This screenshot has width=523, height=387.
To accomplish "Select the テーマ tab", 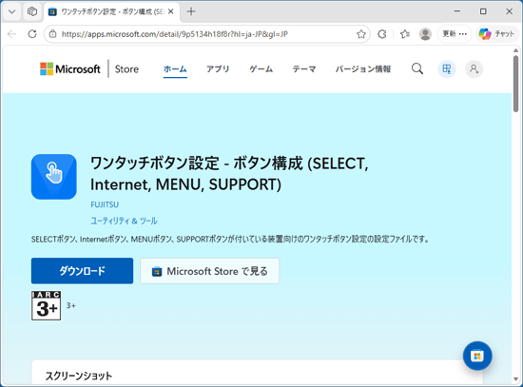I will click(304, 69).
